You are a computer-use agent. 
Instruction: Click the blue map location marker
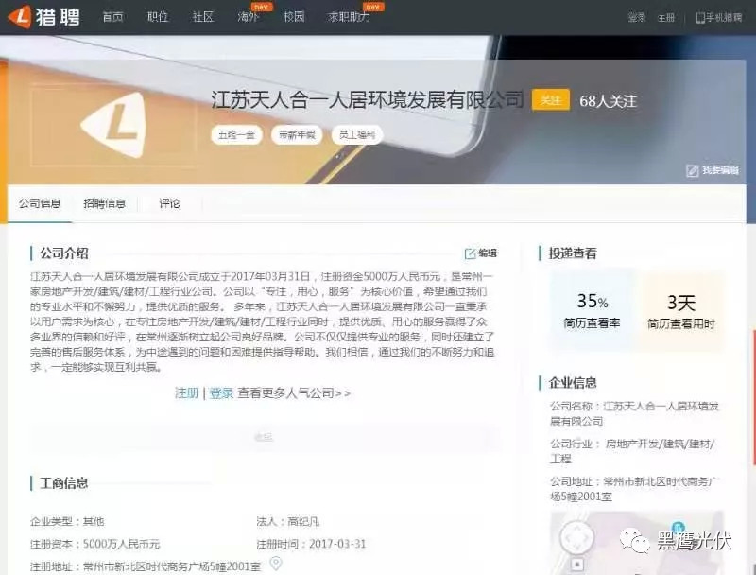pyautogui.click(x=678, y=528)
